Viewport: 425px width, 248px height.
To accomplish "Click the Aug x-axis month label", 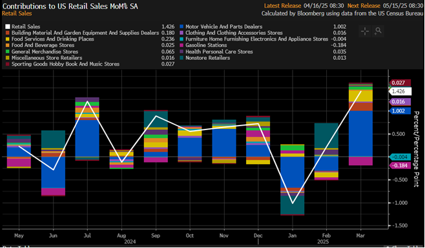I will tap(121, 236).
